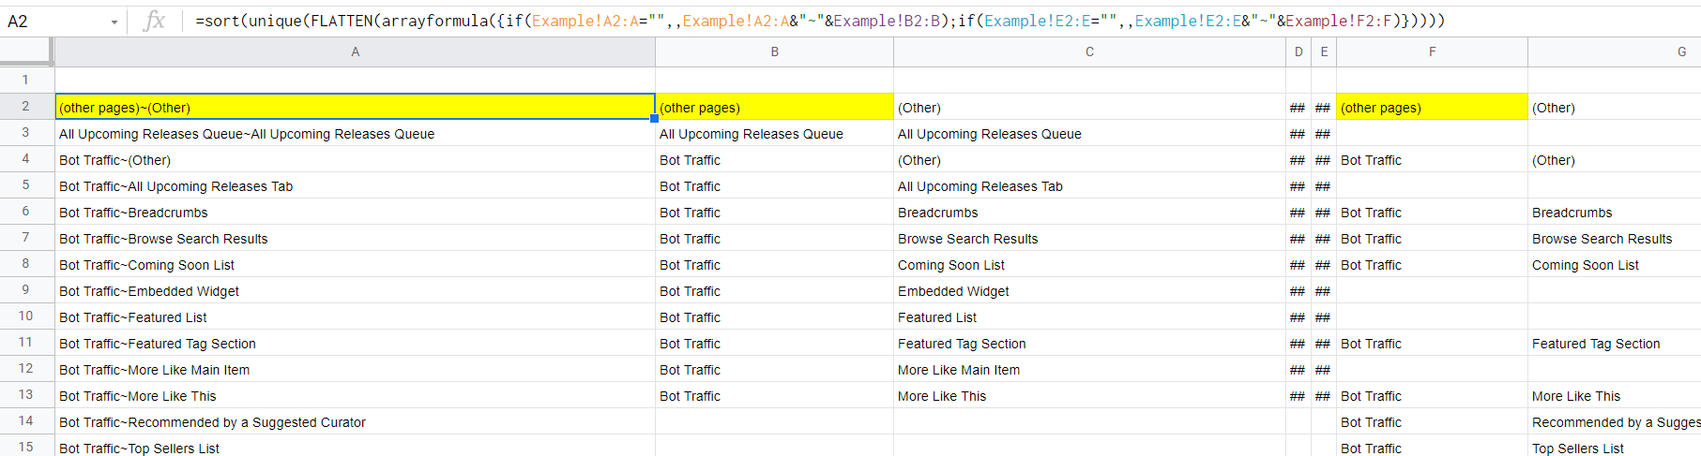Image resolution: width=1701 pixels, height=456 pixels.
Task: Select '##' cell in column E row 13
Action: tap(1324, 395)
